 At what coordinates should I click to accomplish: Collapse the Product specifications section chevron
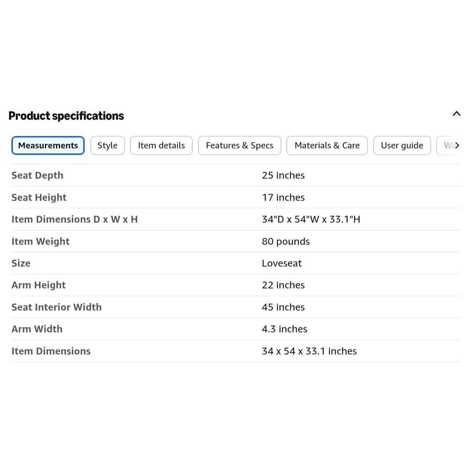(x=456, y=114)
